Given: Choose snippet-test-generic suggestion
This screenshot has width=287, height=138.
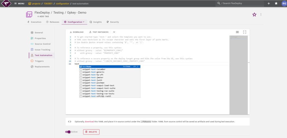Looking at the screenshot, I should tap(110, 72).
